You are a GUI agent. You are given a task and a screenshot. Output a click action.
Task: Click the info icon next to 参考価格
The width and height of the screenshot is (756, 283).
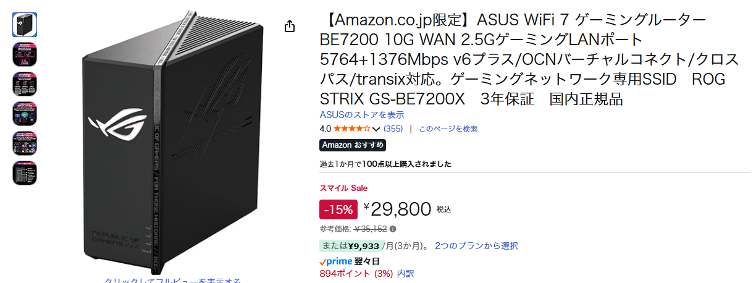pos(393,229)
